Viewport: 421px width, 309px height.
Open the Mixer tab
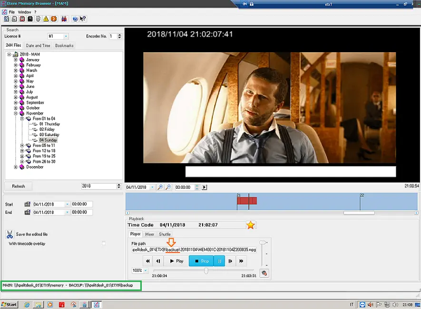point(149,234)
